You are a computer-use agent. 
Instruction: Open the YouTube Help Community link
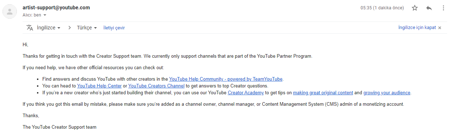tap(226, 79)
